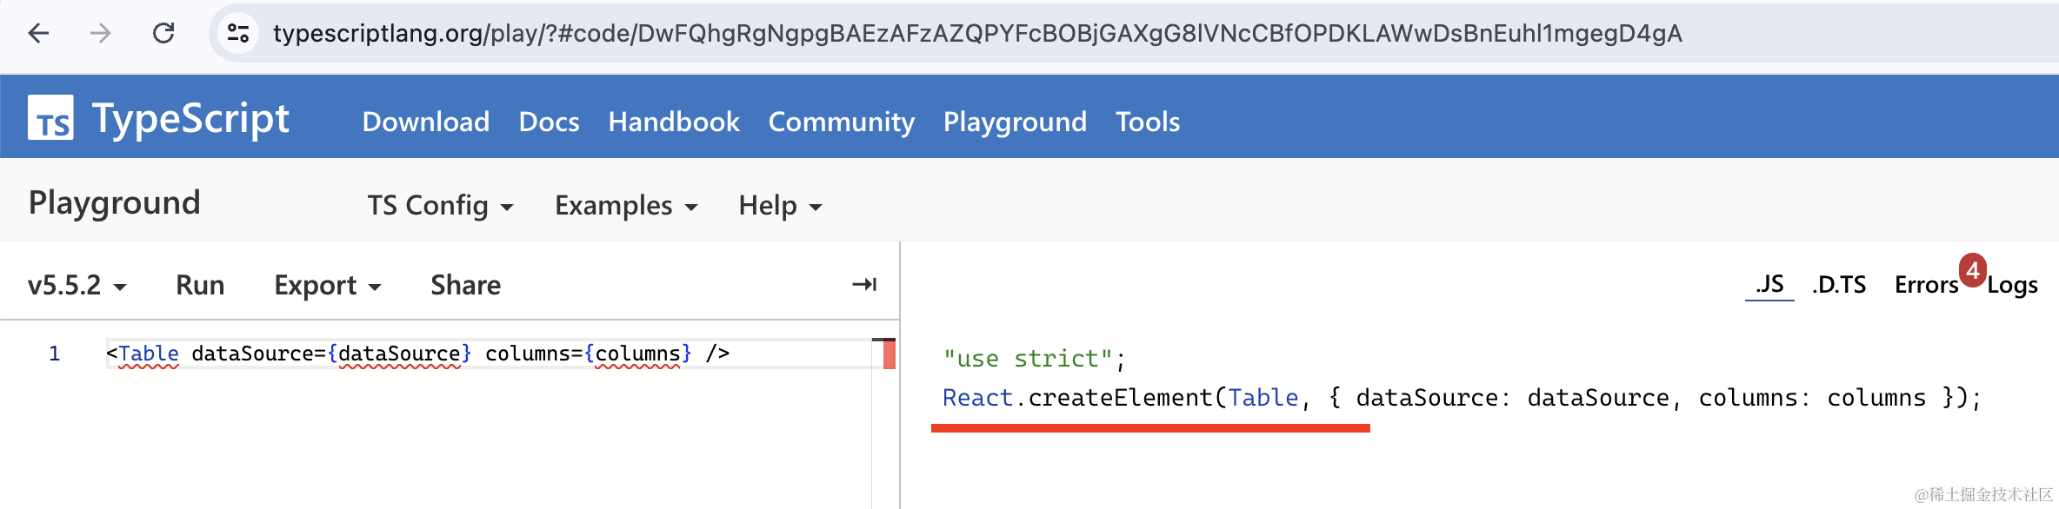Screen dimensions: 2059x509
Task: Click React.createElement in the JS output
Action: tap(1078, 398)
